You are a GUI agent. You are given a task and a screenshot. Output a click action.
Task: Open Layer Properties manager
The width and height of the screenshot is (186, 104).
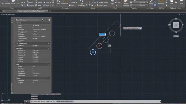[x=81, y=3]
